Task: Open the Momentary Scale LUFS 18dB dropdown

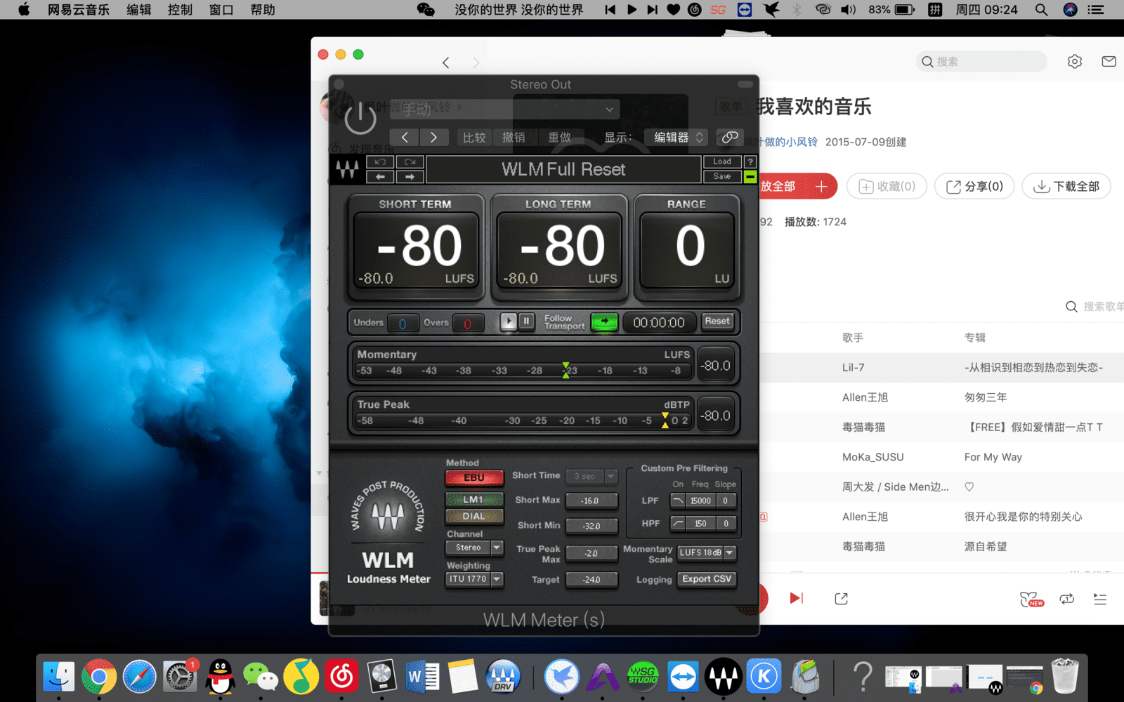Action: click(x=707, y=552)
